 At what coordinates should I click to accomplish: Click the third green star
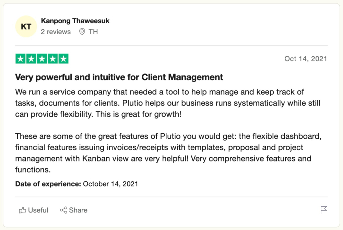42,59
